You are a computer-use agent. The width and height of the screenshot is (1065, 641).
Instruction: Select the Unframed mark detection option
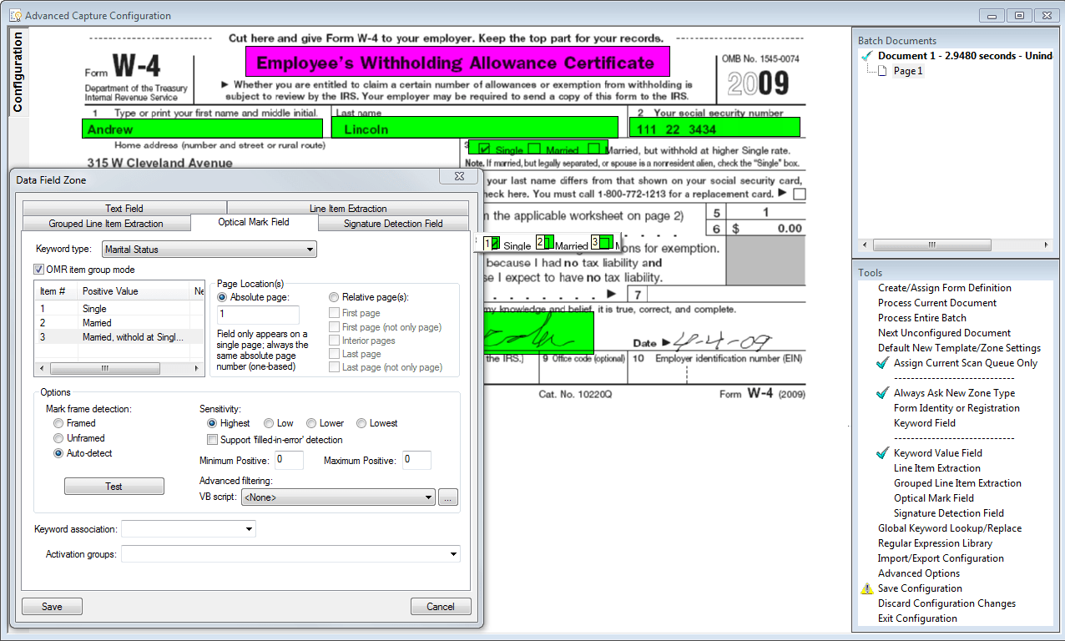(58, 438)
